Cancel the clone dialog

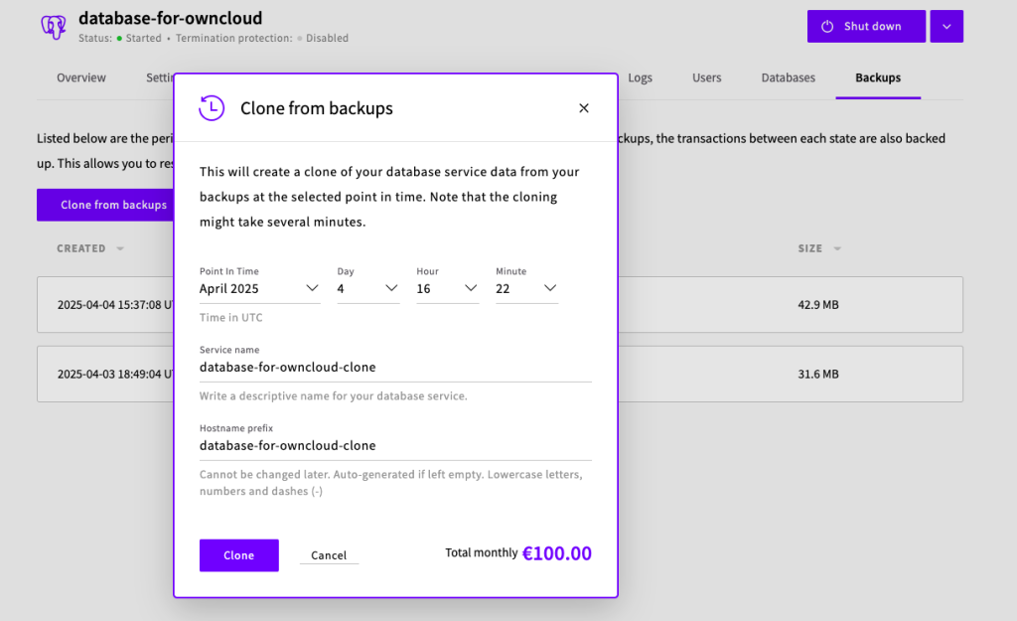point(329,555)
